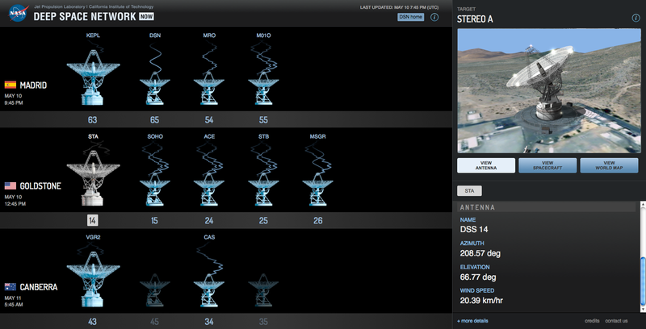Click the ACE spacecraft label

209,136
